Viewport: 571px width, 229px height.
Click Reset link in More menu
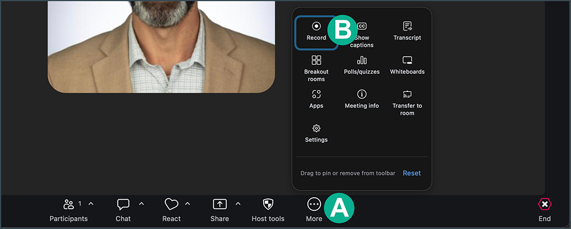tap(411, 173)
